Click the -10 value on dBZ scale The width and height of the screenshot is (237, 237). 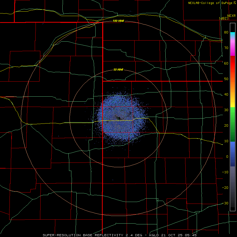coord(225,172)
